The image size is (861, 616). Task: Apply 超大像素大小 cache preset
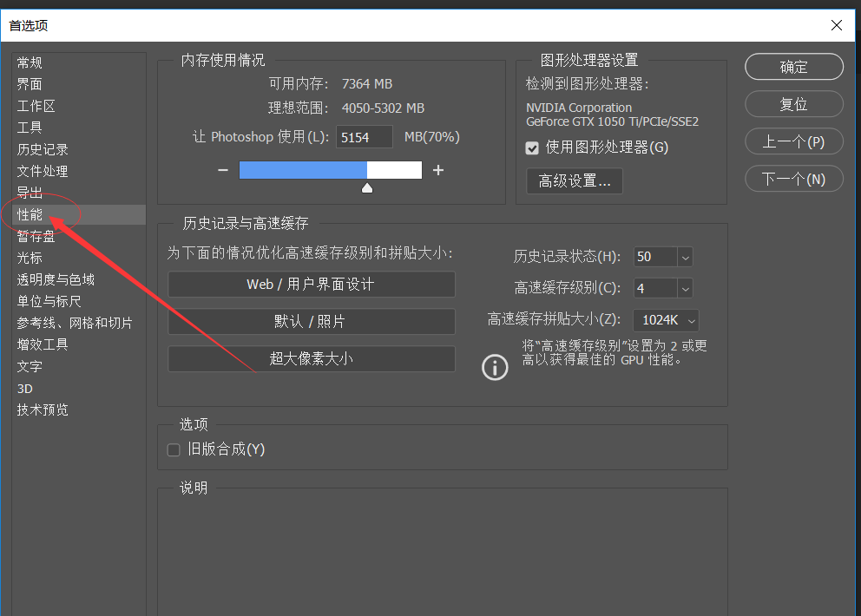click(x=312, y=358)
